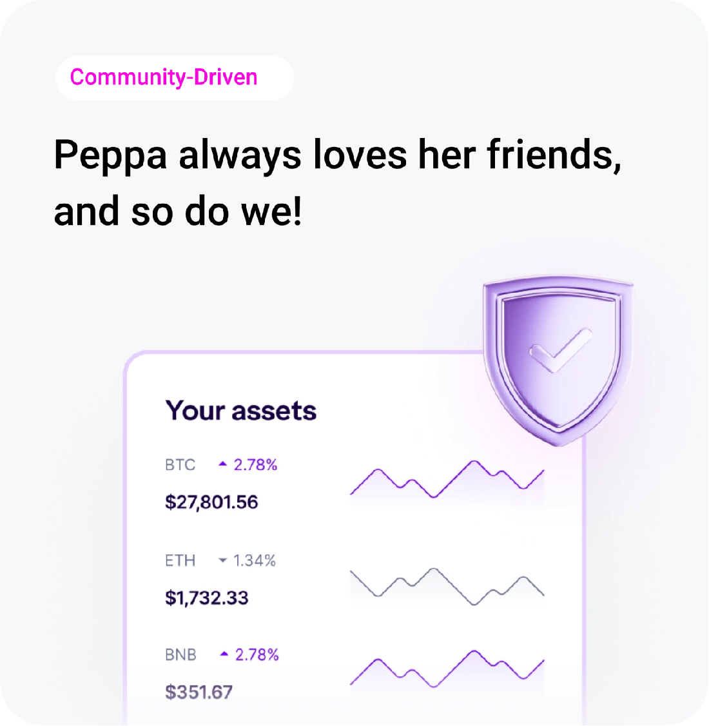The image size is (709, 726).
Task: Click the BTC upward triangle arrow
Action: click(223, 464)
